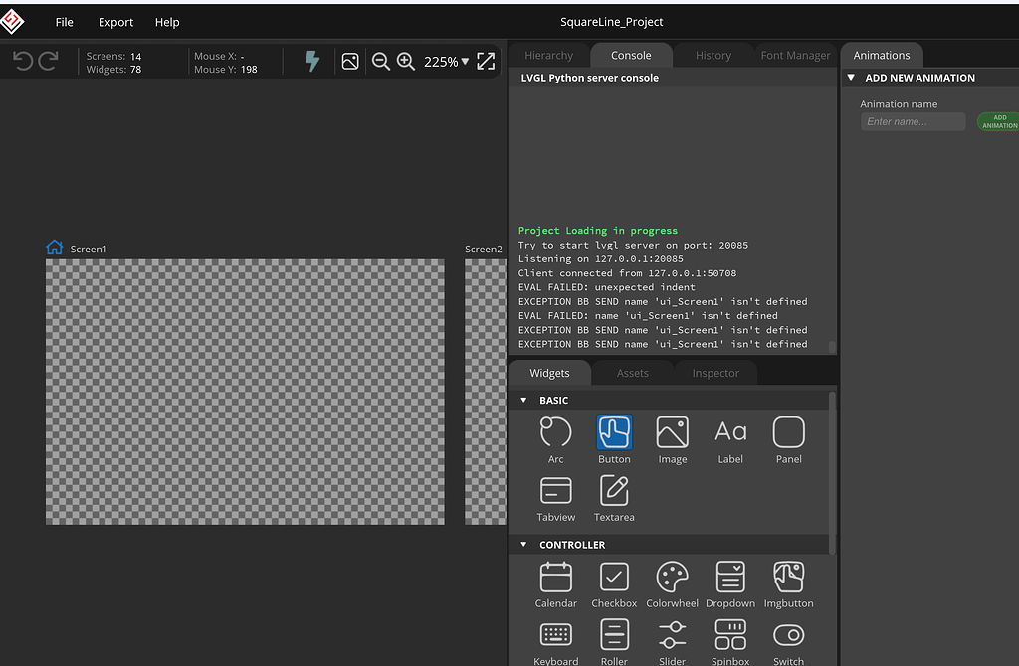Select the Tabview widget
Image resolution: width=1019 pixels, height=666 pixels.
555,499
